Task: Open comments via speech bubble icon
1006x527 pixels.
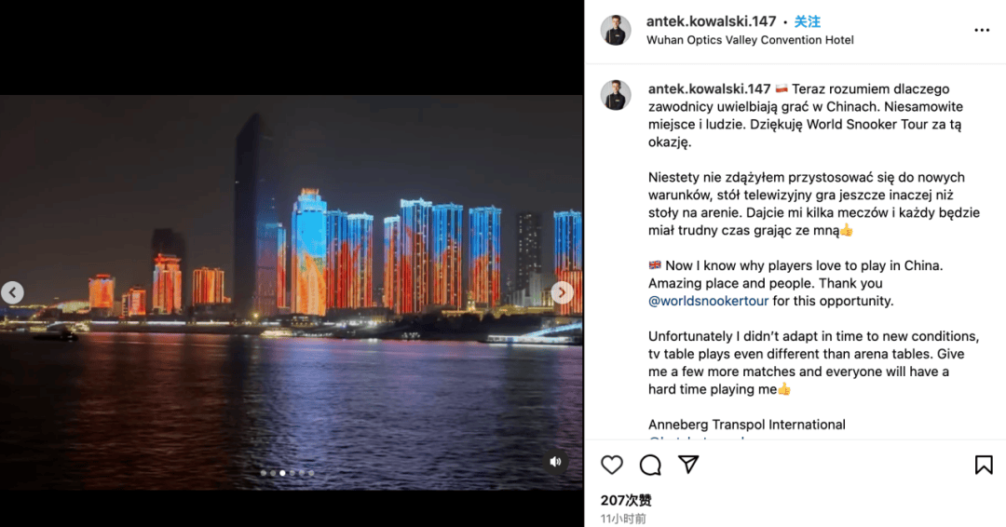Action: click(650, 465)
